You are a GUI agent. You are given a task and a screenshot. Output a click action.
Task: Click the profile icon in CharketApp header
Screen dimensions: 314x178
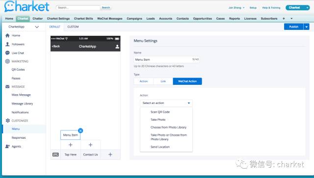coord(117,47)
